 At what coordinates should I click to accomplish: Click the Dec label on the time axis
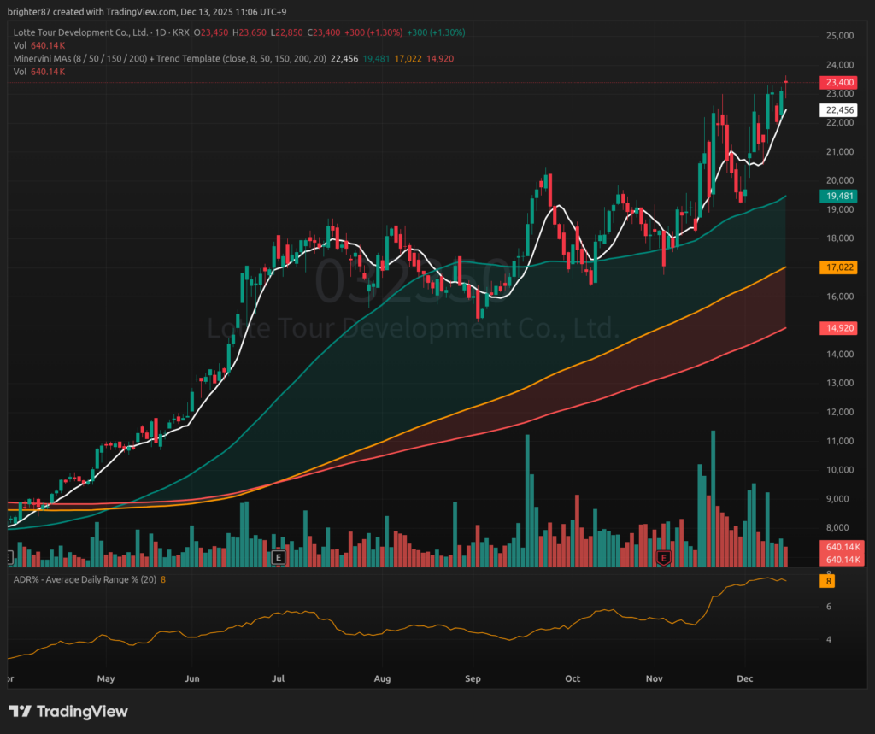[746, 678]
